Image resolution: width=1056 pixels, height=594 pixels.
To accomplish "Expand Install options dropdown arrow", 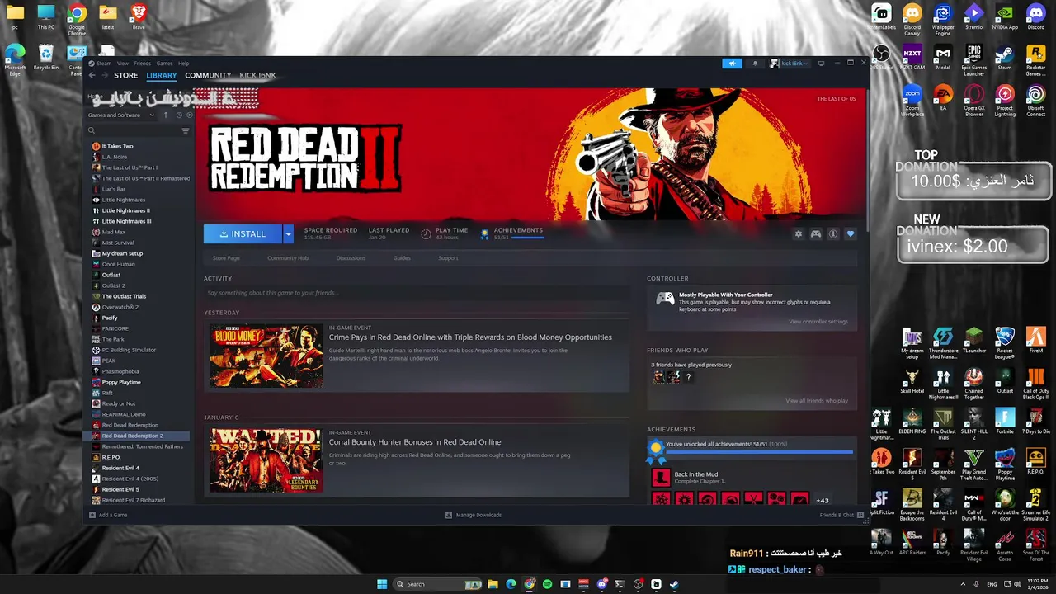I will tap(288, 234).
